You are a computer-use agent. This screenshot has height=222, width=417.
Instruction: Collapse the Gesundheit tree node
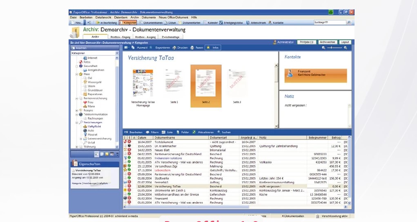coord(77,66)
